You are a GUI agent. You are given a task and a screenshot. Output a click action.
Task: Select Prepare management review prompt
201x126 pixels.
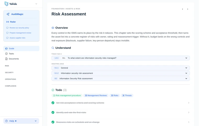click(x=20, y=33)
